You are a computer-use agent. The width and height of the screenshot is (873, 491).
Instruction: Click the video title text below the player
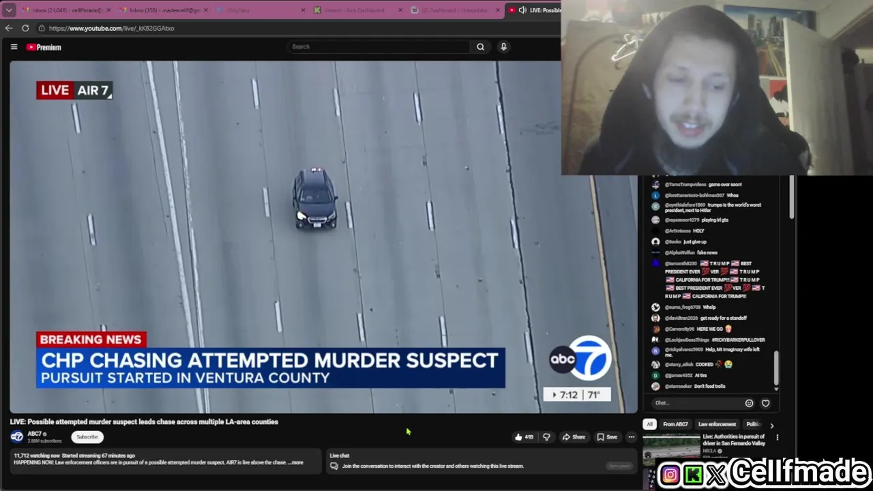pyautogui.click(x=144, y=421)
